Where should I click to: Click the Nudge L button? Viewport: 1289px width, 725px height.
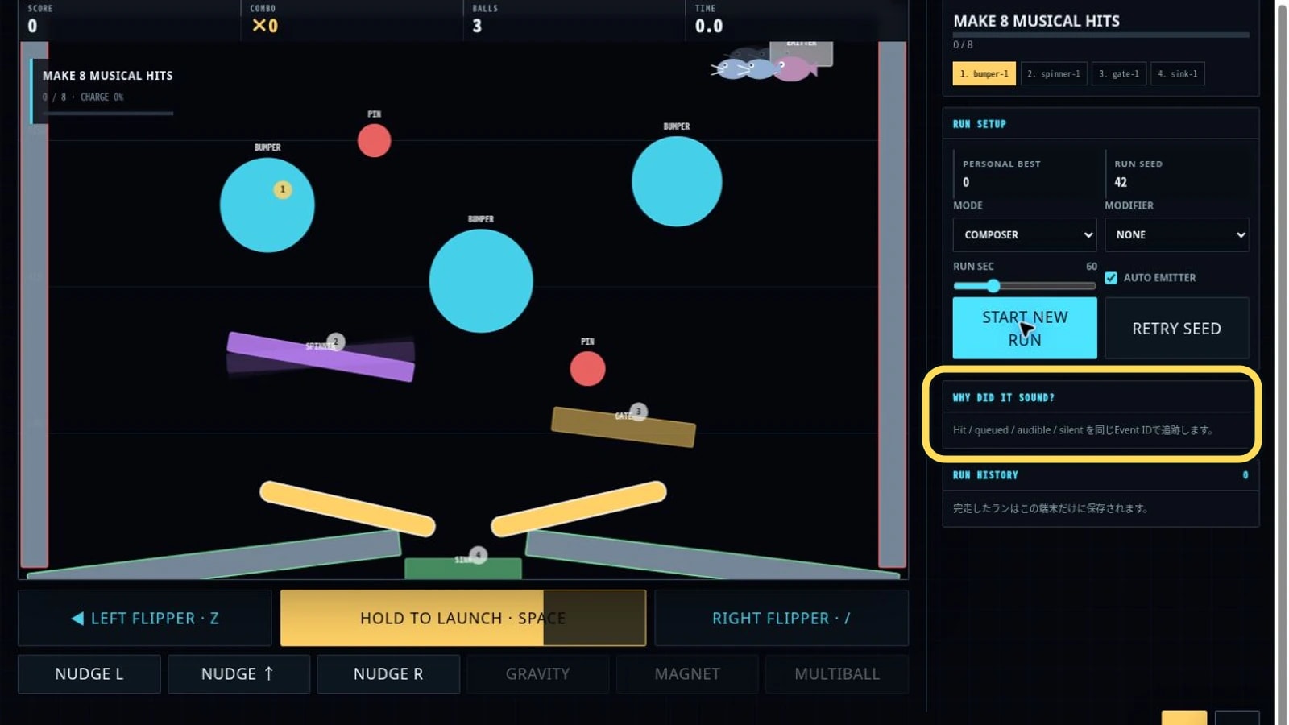(x=89, y=673)
